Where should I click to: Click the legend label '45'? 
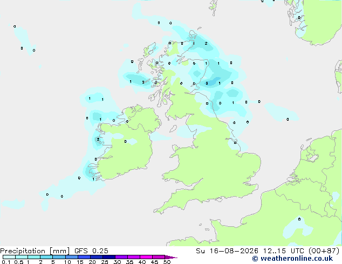pyautogui.click(x=154, y=262)
